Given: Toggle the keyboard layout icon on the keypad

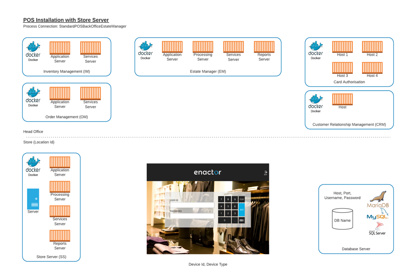Looking at the screenshot, I should (x=241, y=220).
